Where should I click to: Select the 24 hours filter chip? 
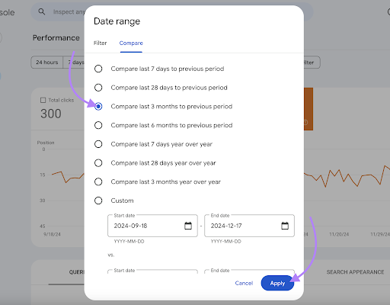pos(47,63)
